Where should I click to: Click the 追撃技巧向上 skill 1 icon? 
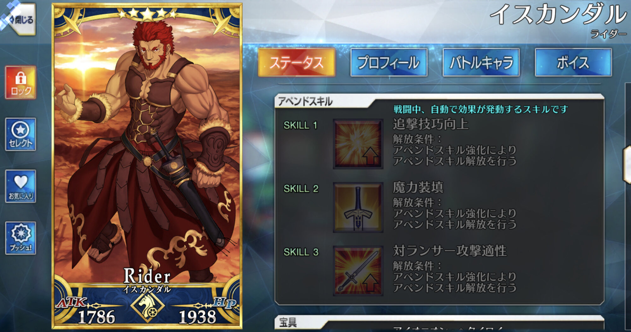pyautogui.click(x=358, y=144)
